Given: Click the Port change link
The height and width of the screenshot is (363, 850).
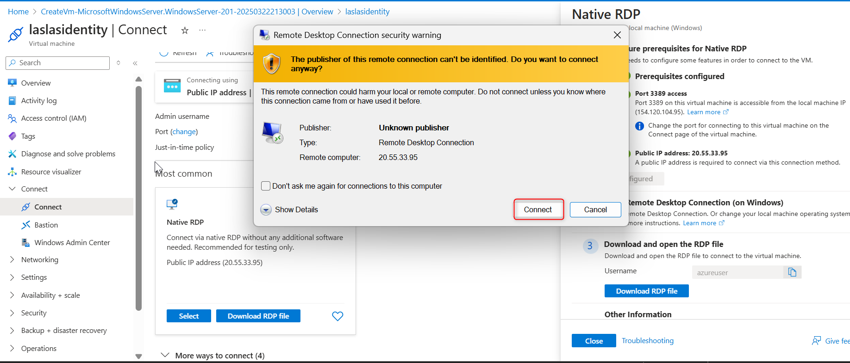Looking at the screenshot, I should click(184, 132).
